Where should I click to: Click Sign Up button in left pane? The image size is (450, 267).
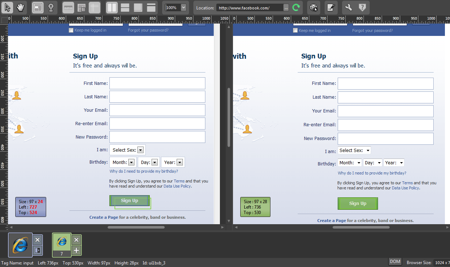pos(129,201)
